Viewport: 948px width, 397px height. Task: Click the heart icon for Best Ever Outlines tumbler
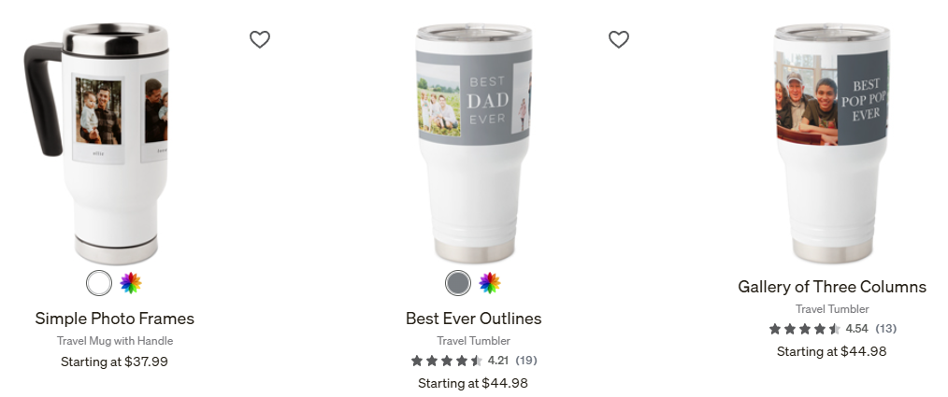click(x=619, y=39)
